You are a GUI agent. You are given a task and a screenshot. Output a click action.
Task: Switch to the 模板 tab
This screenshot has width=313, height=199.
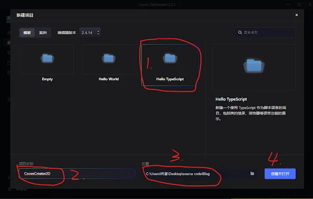pyautogui.click(x=27, y=32)
